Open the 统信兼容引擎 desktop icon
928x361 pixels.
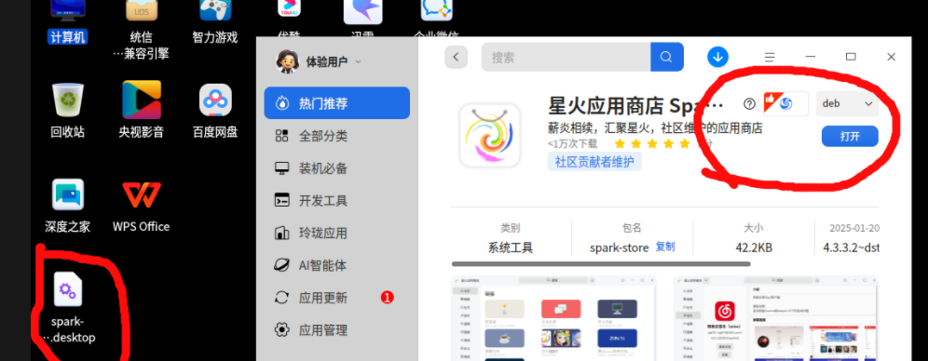(141, 30)
